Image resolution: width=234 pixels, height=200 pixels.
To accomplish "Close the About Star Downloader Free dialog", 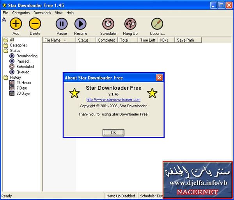I will click(x=159, y=78).
